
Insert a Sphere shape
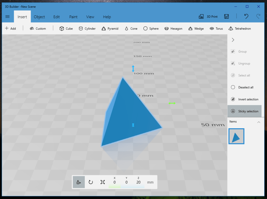pyautogui.click(x=151, y=28)
